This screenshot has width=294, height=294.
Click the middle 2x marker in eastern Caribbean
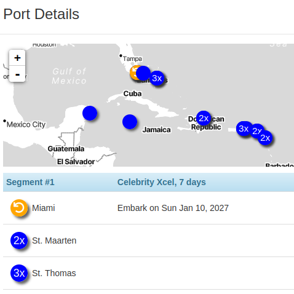(x=256, y=130)
